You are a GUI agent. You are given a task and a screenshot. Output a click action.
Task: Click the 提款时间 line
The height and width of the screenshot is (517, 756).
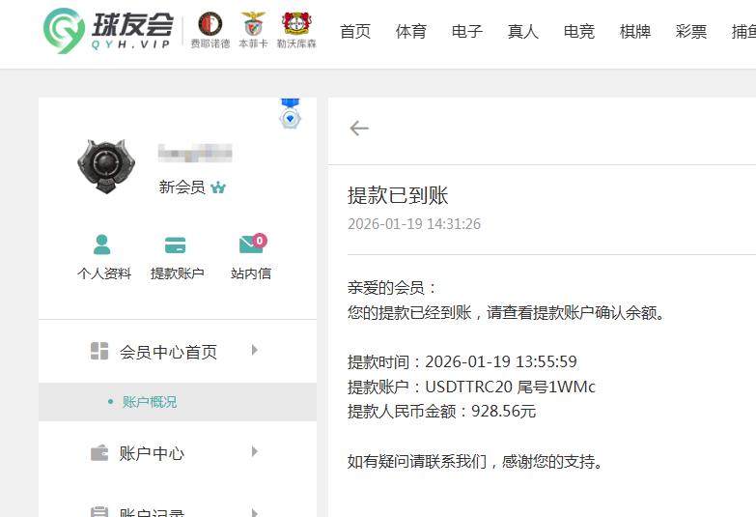pyautogui.click(x=462, y=361)
